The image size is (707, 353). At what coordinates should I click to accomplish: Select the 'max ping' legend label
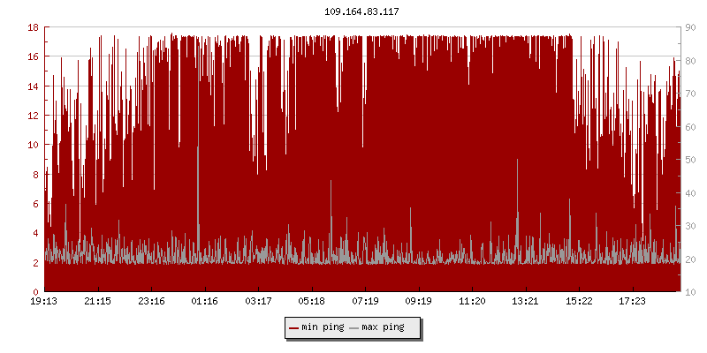click(x=383, y=327)
